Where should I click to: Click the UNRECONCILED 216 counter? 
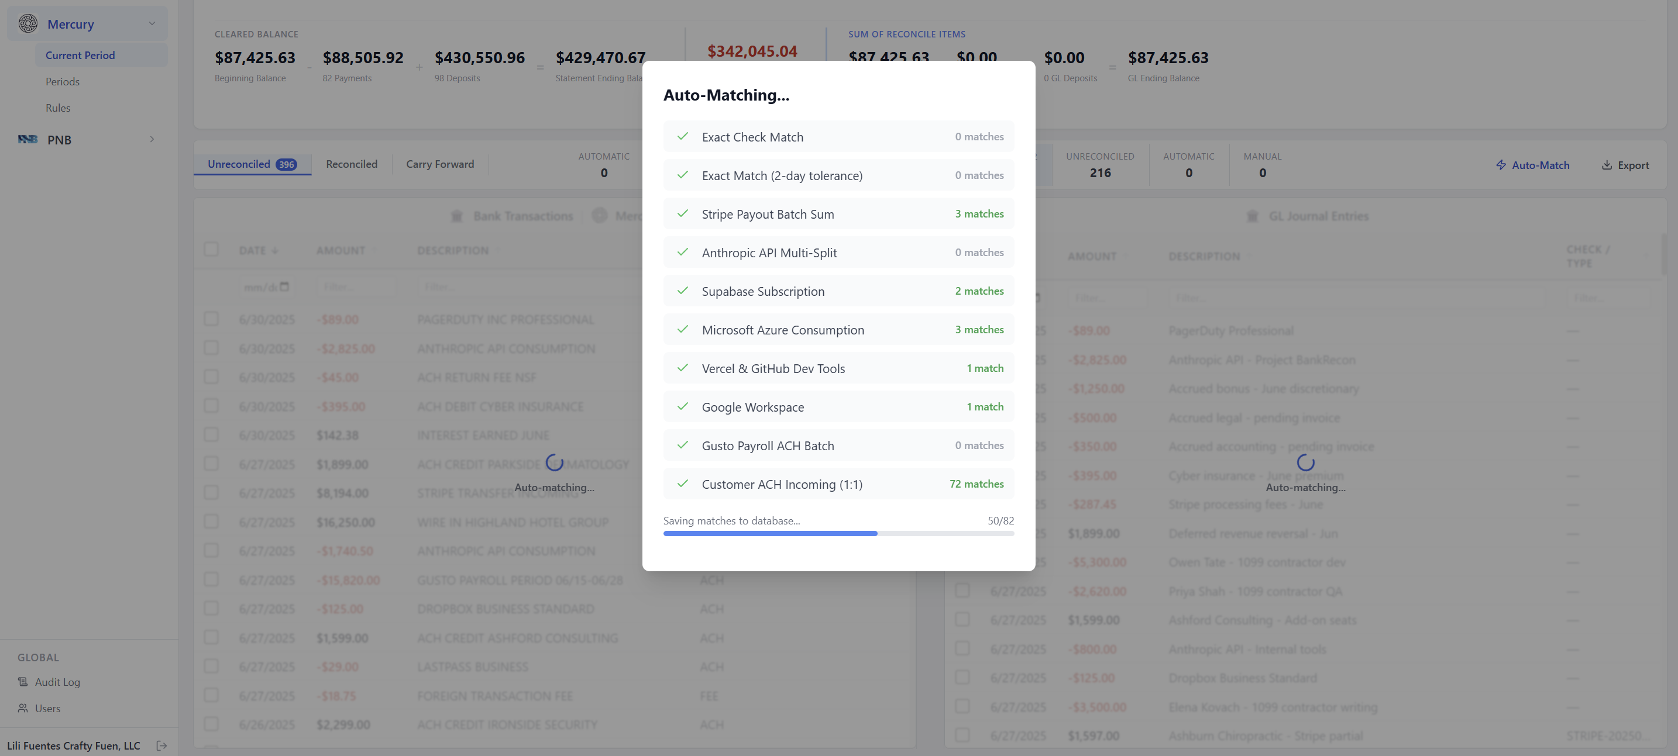[x=1100, y=165]
